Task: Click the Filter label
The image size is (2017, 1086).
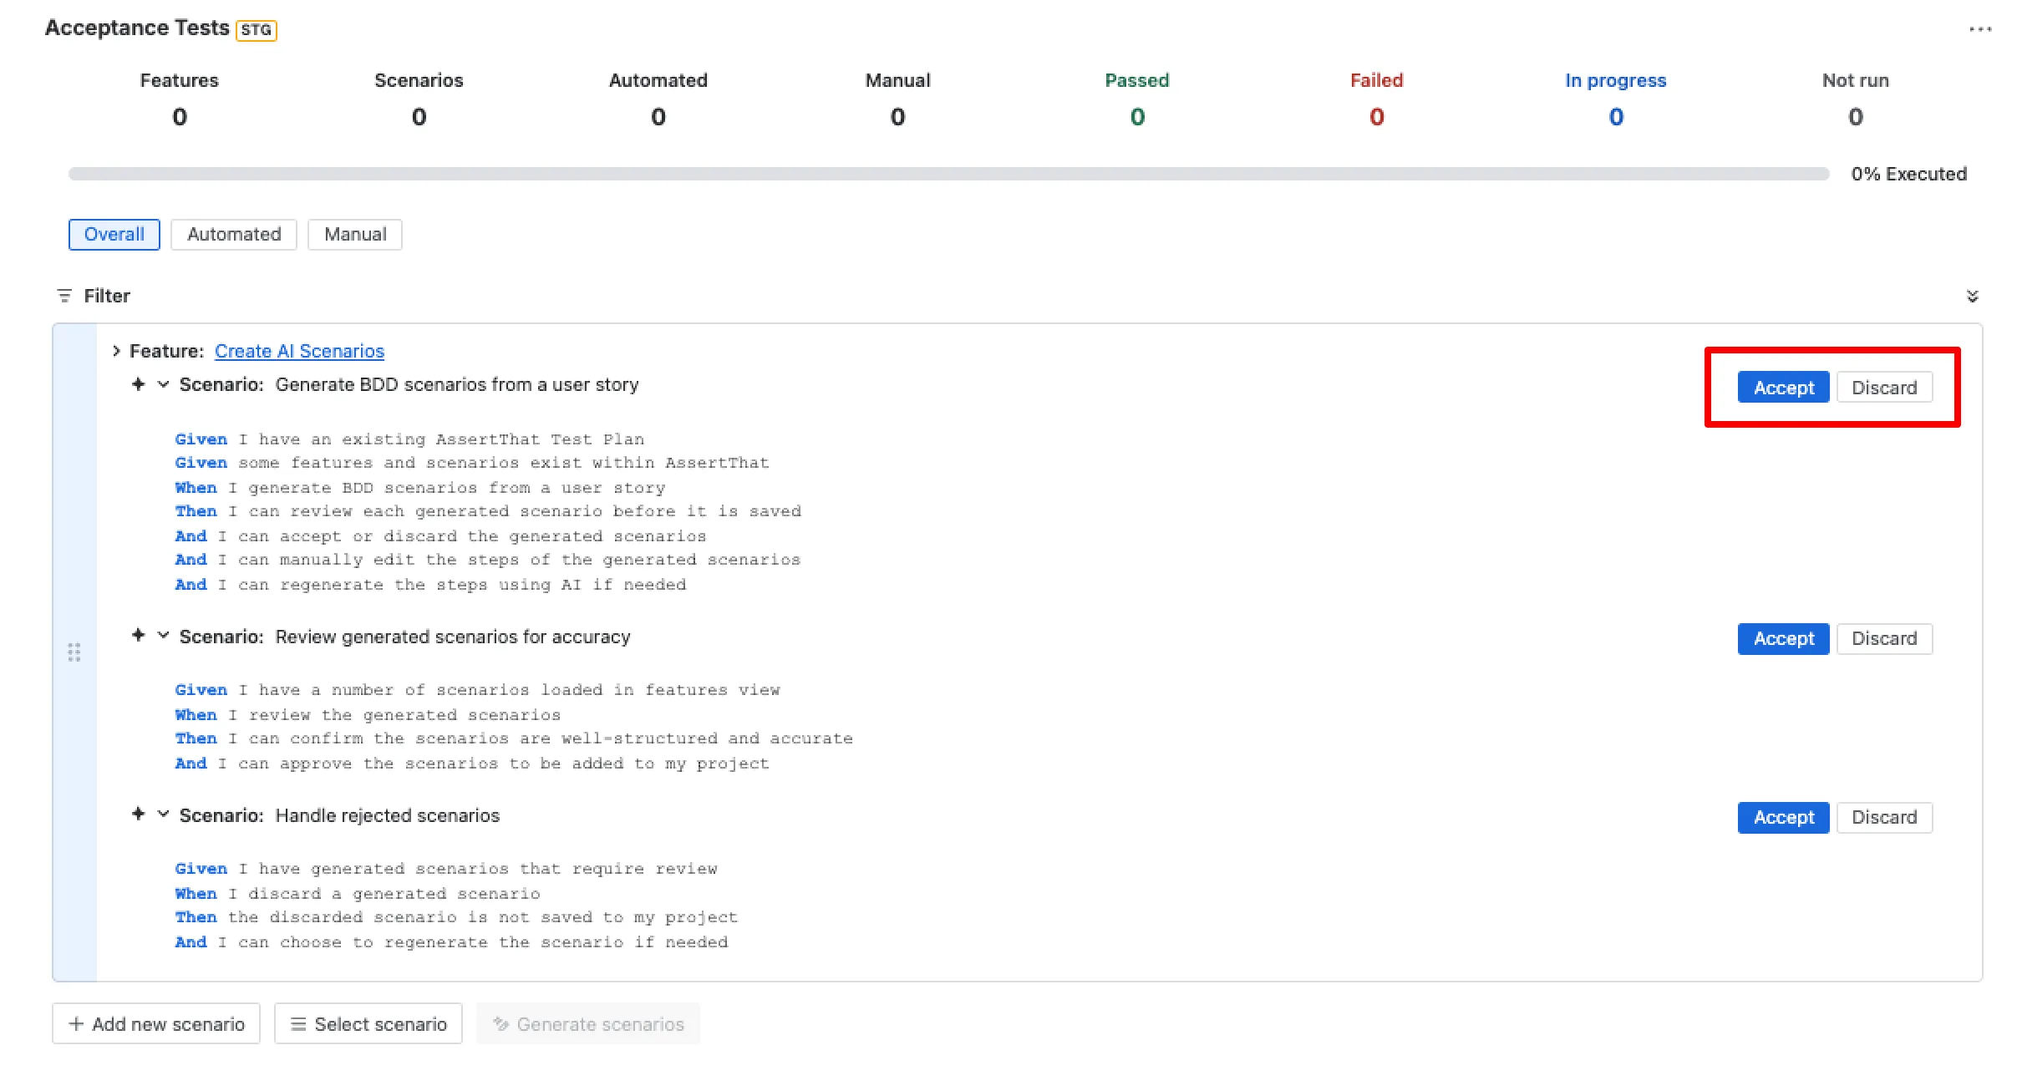Action: [x=107, y=296]
